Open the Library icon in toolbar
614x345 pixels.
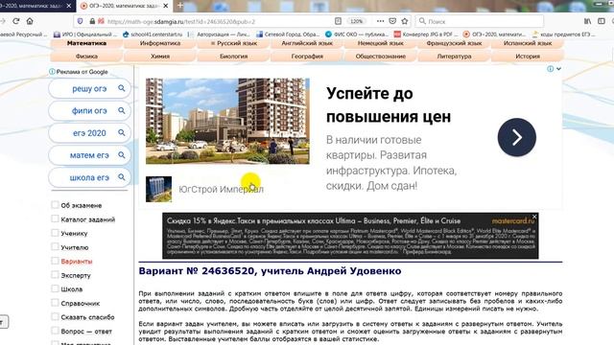tap(587, 21)
